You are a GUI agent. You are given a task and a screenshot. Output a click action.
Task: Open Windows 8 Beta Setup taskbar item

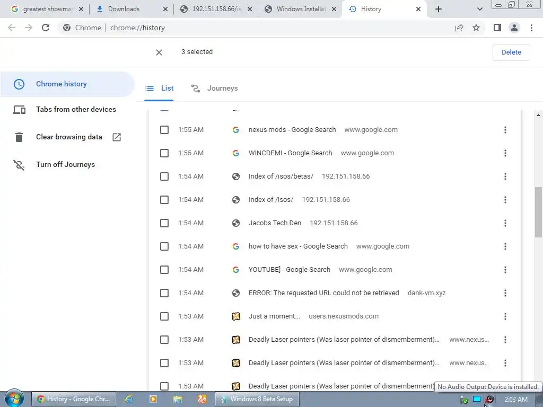point(257,399)
